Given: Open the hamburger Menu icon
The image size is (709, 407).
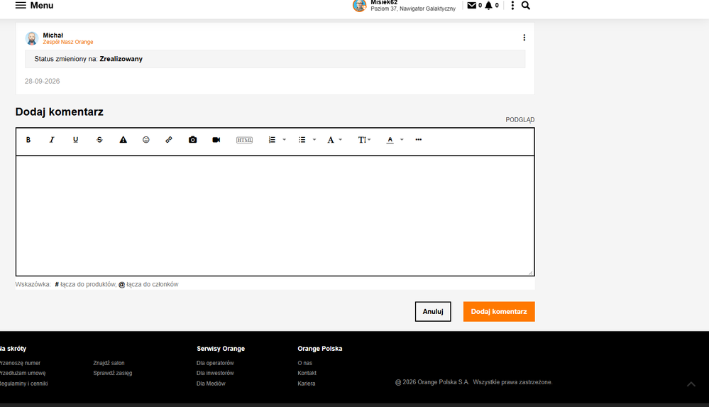Looking at the screenshot, I should (21, 6).
